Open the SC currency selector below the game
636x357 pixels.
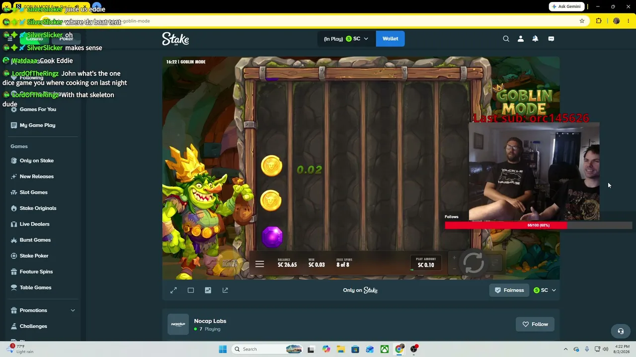[545, 290]
